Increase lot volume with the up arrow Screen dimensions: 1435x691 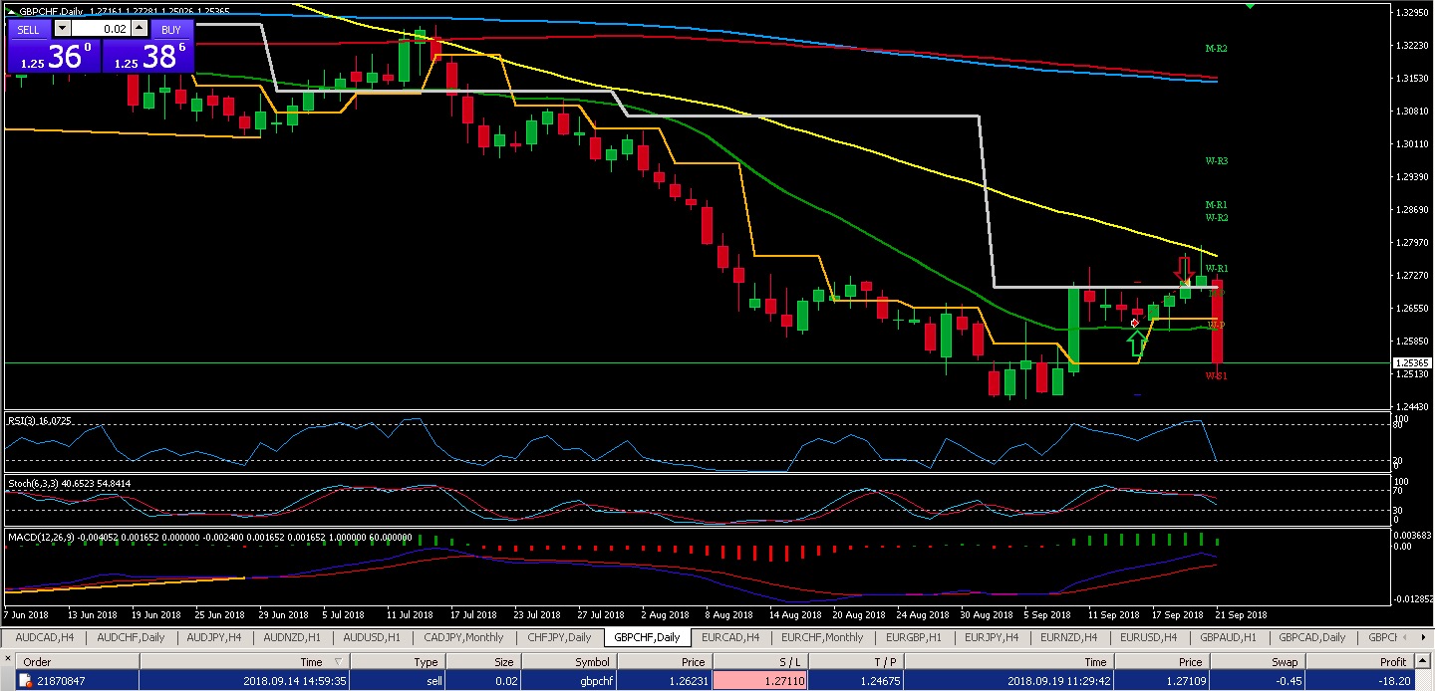click(x=139, y=29)
